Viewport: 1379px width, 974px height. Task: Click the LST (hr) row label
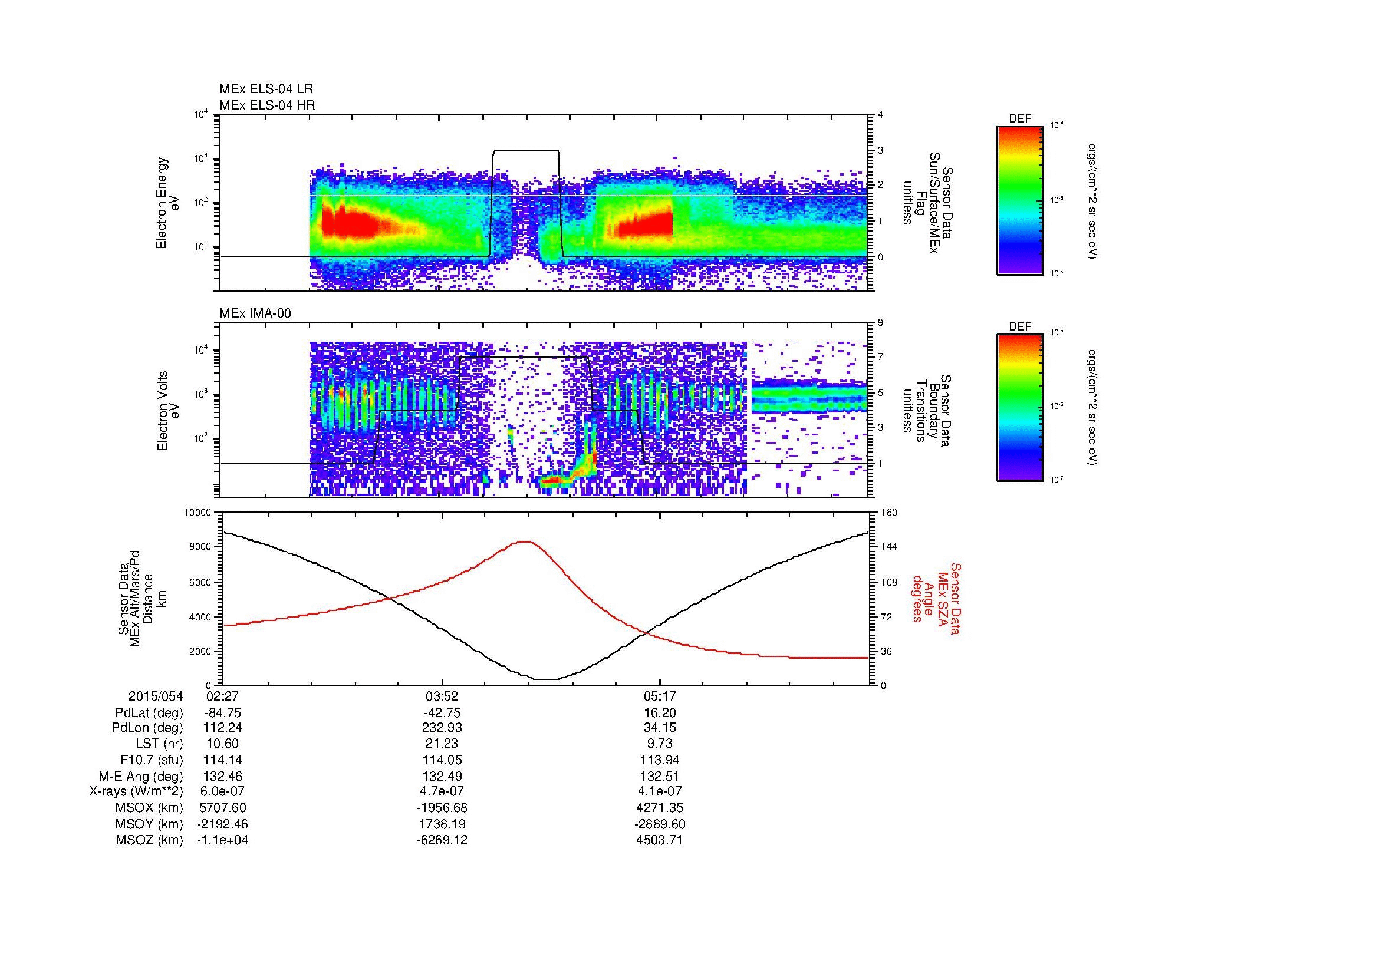[159, 744]
